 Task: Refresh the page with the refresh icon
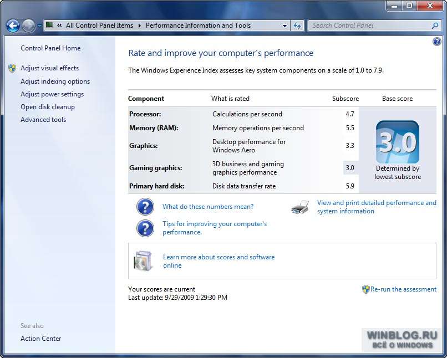coord(297,25)
